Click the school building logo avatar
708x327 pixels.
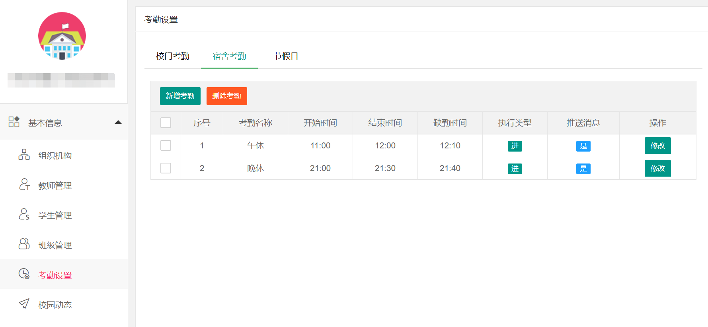tap(62, 36)
